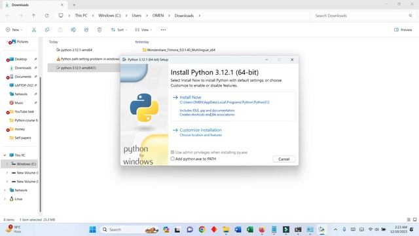Open the See more ellipsis menu
This screenshot has height=236, width=419.
pos(163,29)
